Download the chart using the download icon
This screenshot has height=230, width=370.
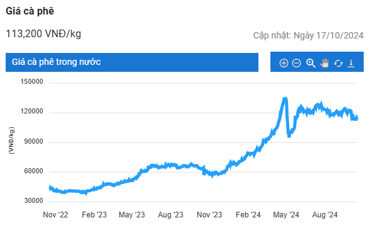click(351, 63)
